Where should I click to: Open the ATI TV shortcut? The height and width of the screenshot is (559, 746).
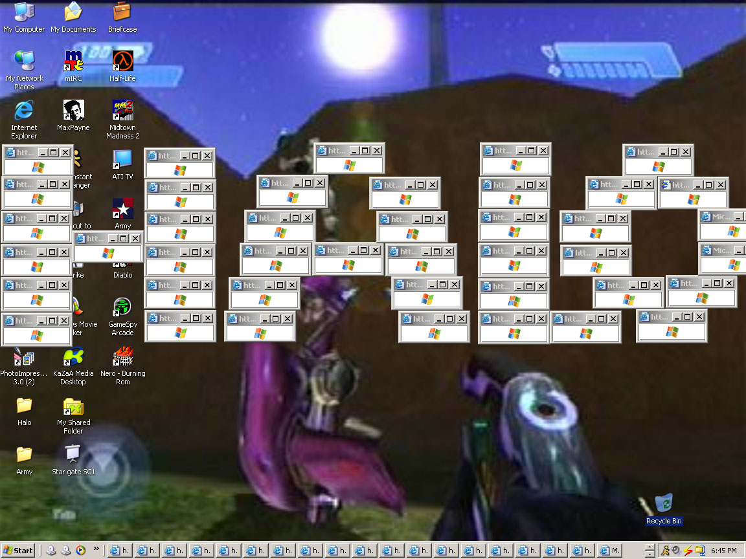click(122, 164)
